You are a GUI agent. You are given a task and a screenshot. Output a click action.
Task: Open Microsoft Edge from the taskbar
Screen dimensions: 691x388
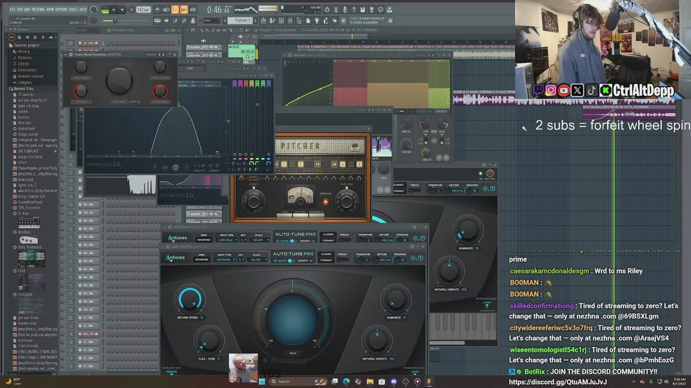(x=346, y=382)
